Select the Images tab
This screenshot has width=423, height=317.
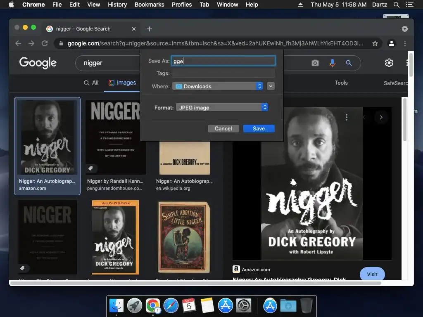(122, 83)
